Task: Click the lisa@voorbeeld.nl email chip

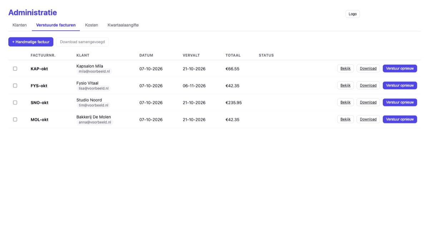Action: pos(94,88)
